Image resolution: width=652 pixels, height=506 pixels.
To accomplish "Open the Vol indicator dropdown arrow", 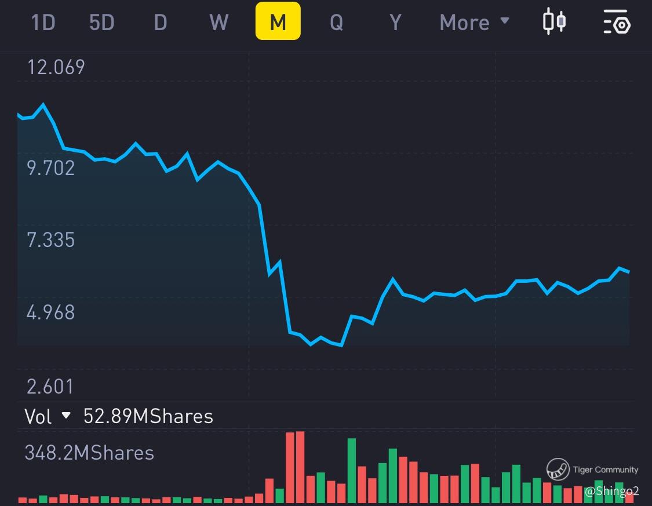I will [66, 416].
